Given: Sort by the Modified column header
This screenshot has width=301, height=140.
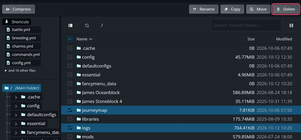Looking at the screenshot, I should [x=284, y=39].
